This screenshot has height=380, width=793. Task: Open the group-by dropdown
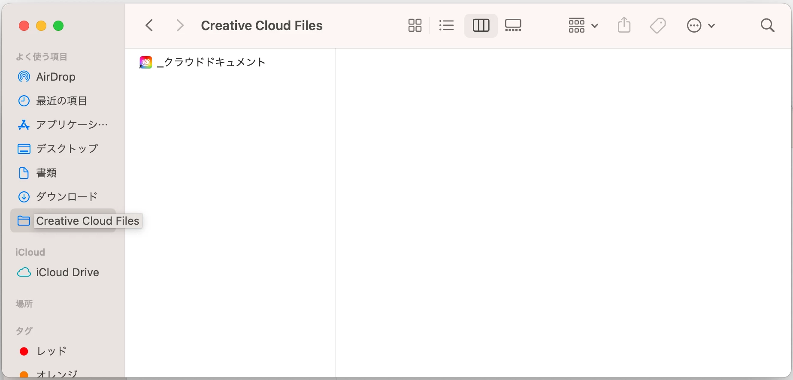[x=583, y=26]
